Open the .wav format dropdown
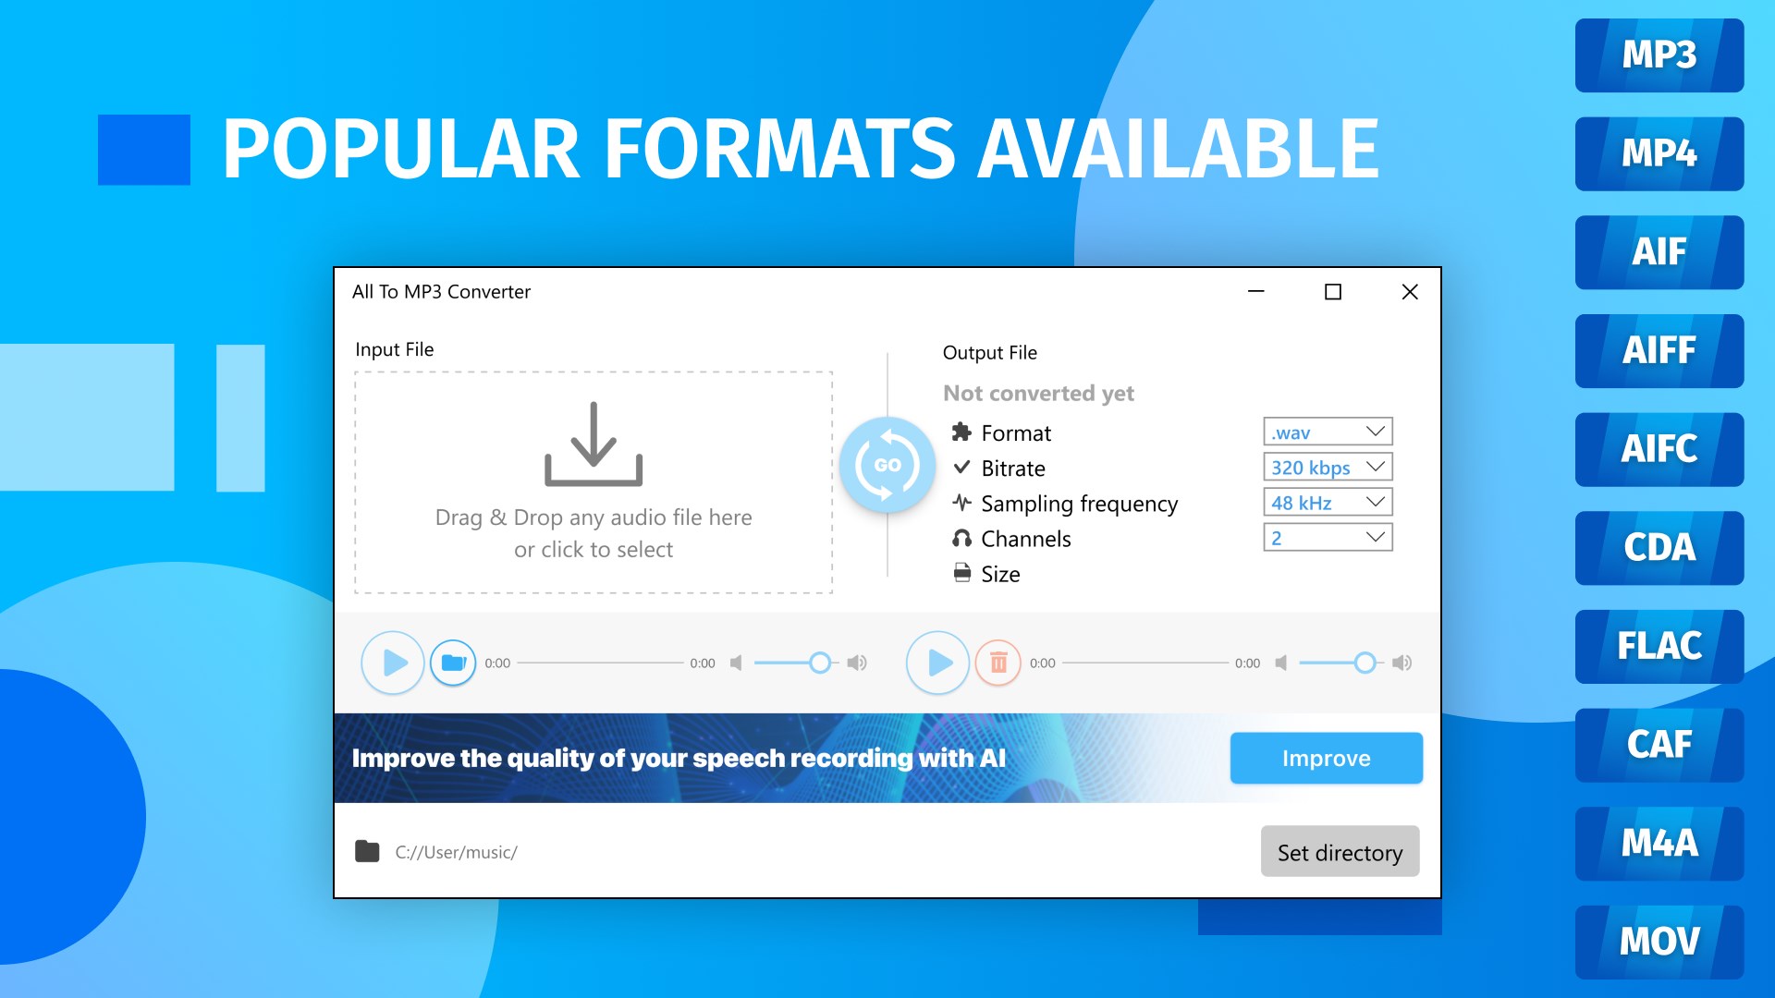1775x998 pixels. point(1328,432)
